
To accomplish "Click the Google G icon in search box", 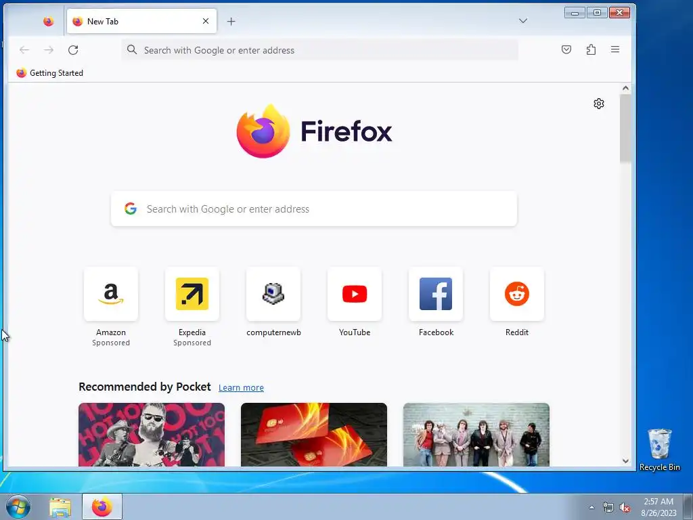I will point(131,209).
